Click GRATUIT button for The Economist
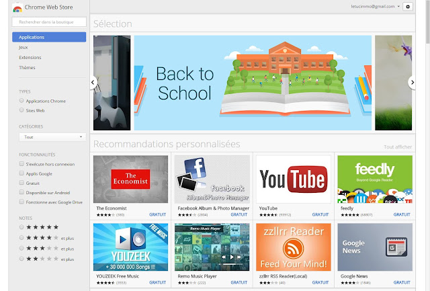The height and width of the screenshot is (291, 430). click(157, 214)
